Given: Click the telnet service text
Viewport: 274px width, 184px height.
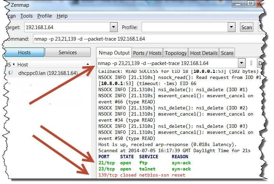Looking at the screenshot, I should click(x=147, y=169).
